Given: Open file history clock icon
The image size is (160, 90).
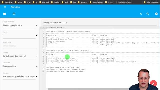Looking at the screenshot, I should [x=14, y=14].
